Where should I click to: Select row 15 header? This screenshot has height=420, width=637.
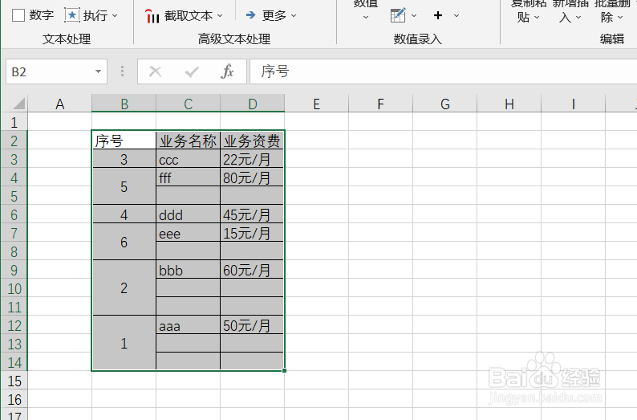[x=14, y=381]
